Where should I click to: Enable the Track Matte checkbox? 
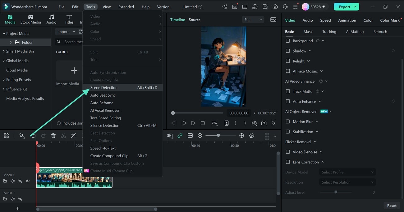[x=288, y=91]
